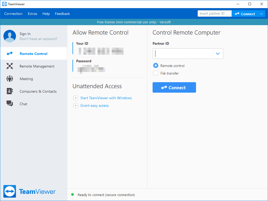Click plus icon beside Grant easy access

76,105
